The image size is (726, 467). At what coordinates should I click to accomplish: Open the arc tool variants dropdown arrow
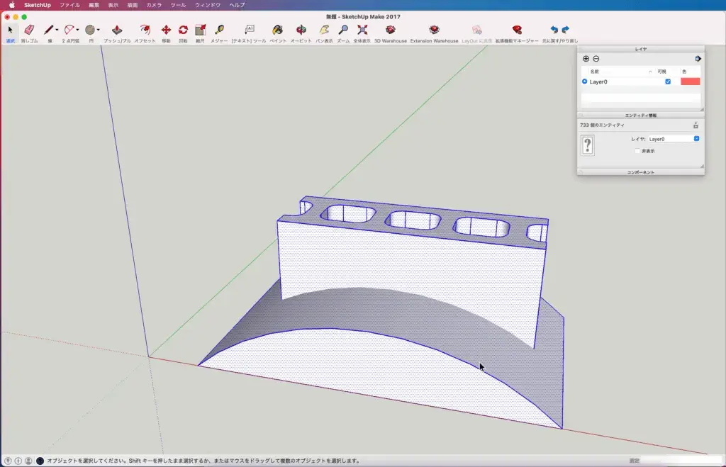pos(77,30)
